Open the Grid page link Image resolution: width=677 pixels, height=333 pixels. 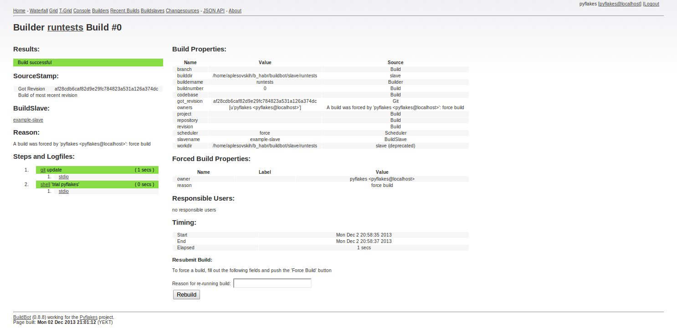[53, 10]
